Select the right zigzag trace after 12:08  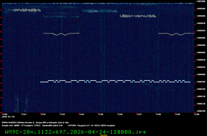176,34
